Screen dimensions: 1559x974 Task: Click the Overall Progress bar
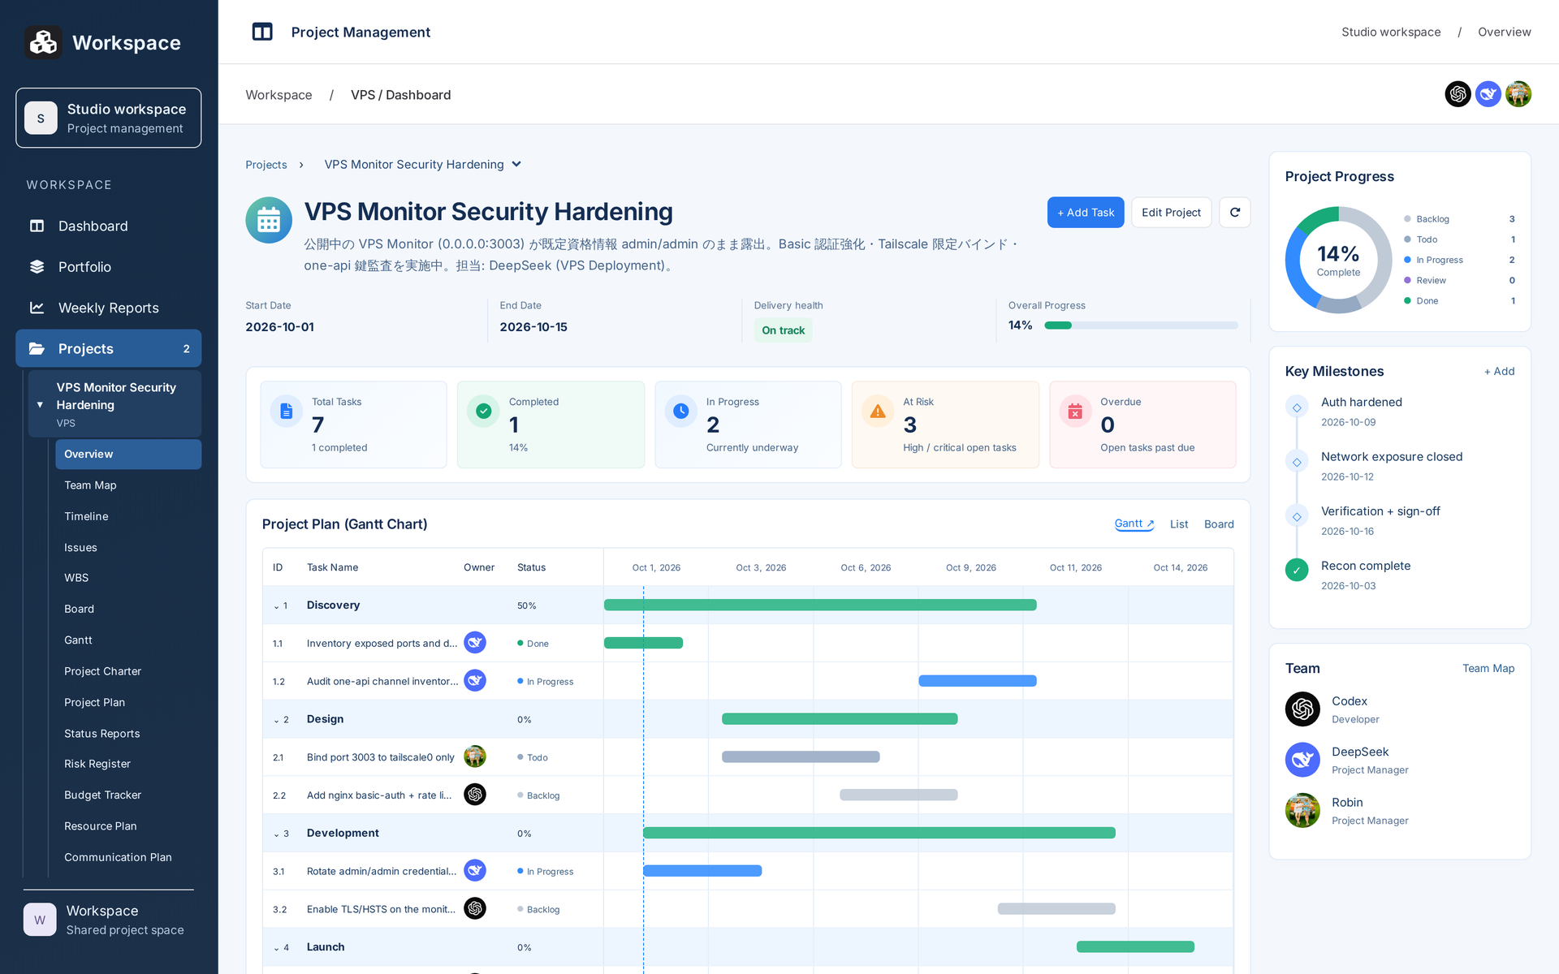pyautogui.click(x=1141, y=325)
